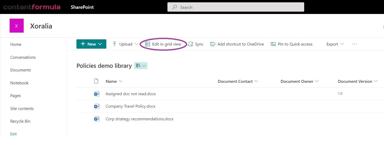Click the file type column header icon
Viewport: 384px width, 141px height.
click(x=96, y=81)
